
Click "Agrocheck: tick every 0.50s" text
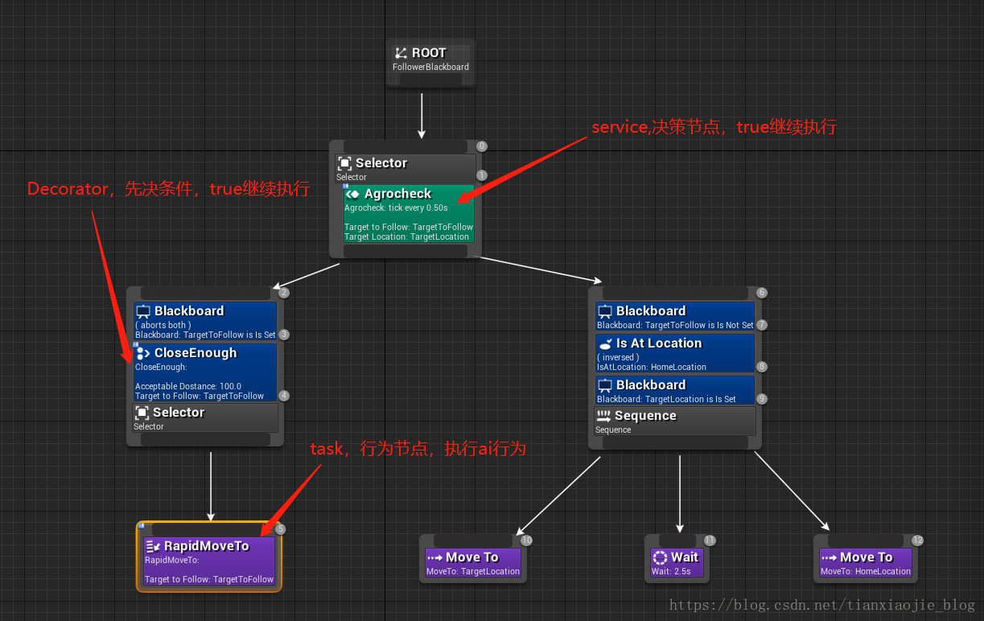pyautogui.click(x=396, y=208)
